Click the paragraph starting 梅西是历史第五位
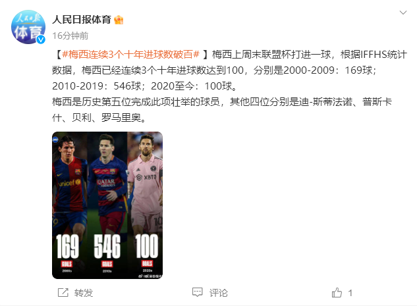 coord(222,110)
